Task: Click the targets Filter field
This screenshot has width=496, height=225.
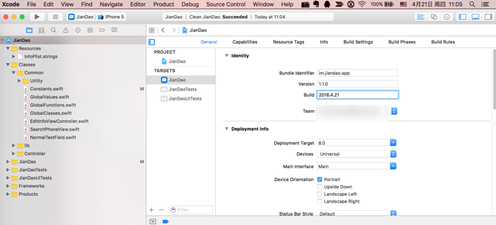Action: pyautogui.click(x=191, y=210)
